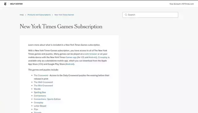Open the Crossplay list item link
The width and height of the screenshot is (198, 113).
[38, 103]
